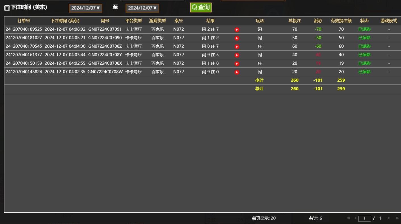Click the calendar icon beside 下注时间 (美东)

coord(7,8)
